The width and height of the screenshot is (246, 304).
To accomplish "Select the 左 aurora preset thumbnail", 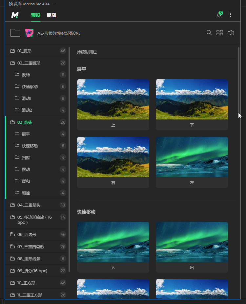I will [192, 162].
